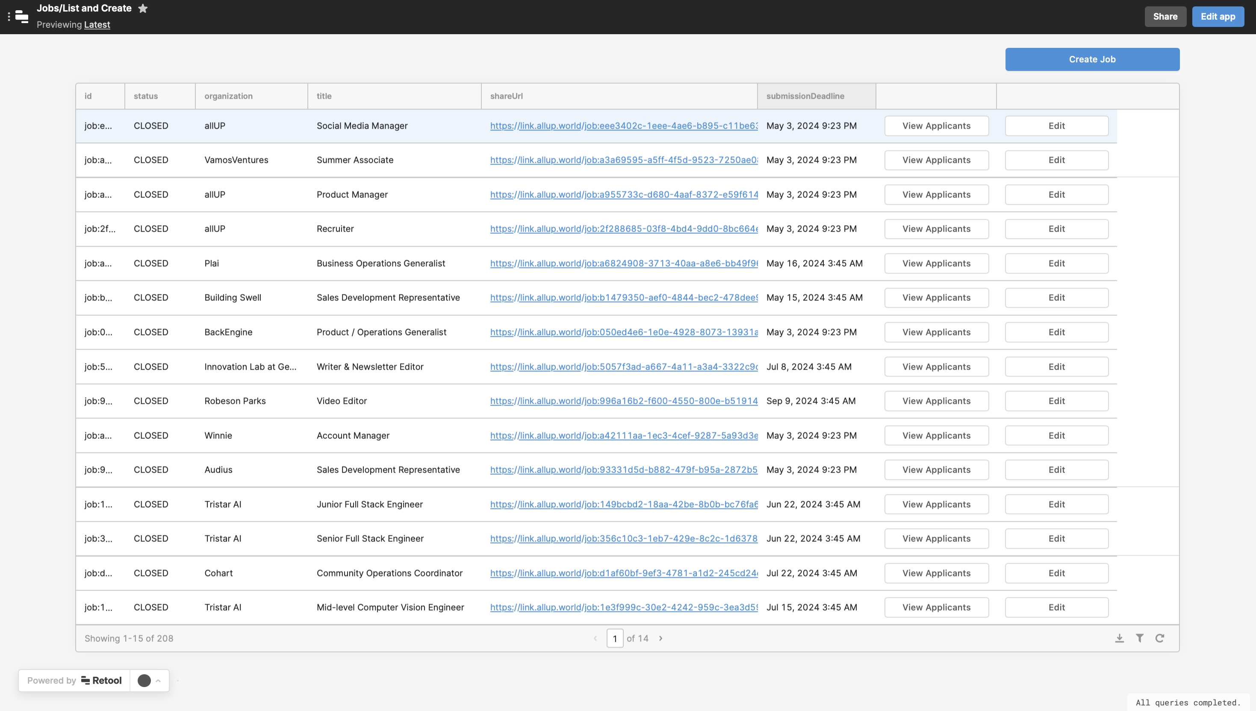Click the Latest version link
Image resolution: width=1256 pixels, height=711 pixels.
97,24
